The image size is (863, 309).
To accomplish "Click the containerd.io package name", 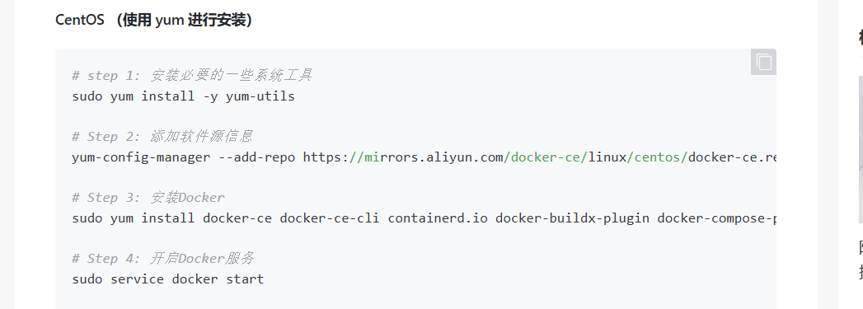I will click(438, 218).
